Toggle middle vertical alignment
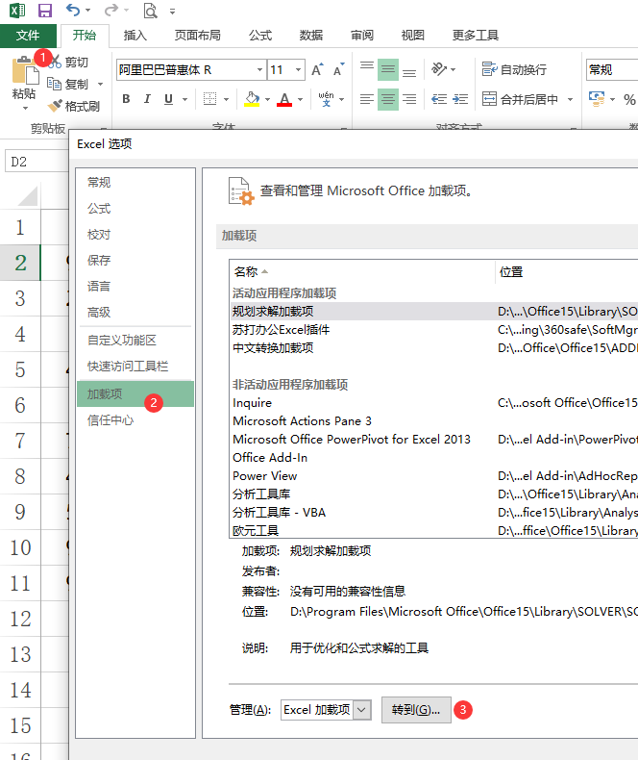The height and width of the screenshot is (760, 638). (388, 69)
